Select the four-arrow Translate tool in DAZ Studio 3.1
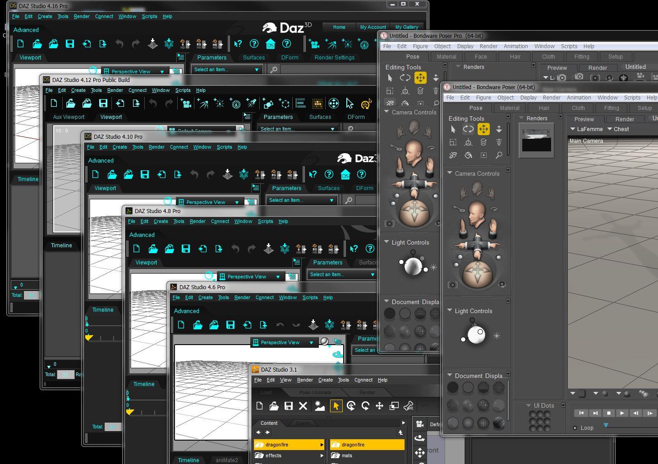658x464 pixels. [379, 406]
